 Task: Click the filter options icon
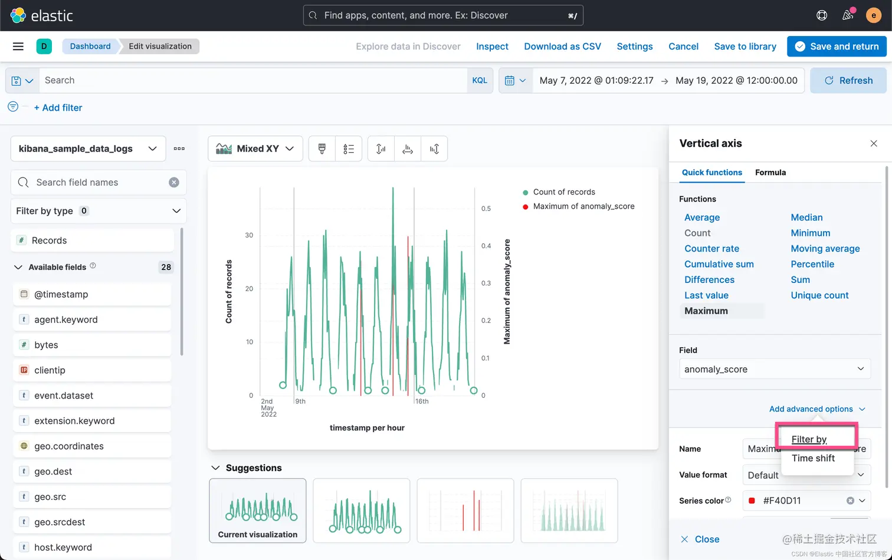click(12, 107)
